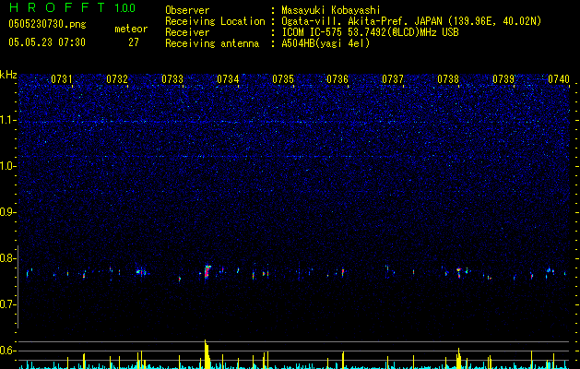Click the 0738 time marker

click(448, 79)
